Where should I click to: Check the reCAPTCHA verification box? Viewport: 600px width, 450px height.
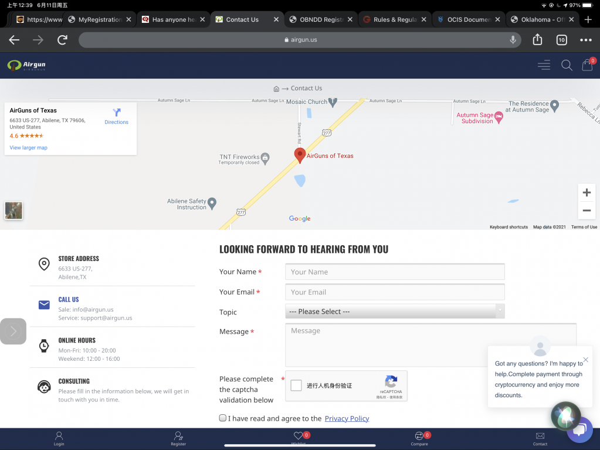(x=296, y=385)
